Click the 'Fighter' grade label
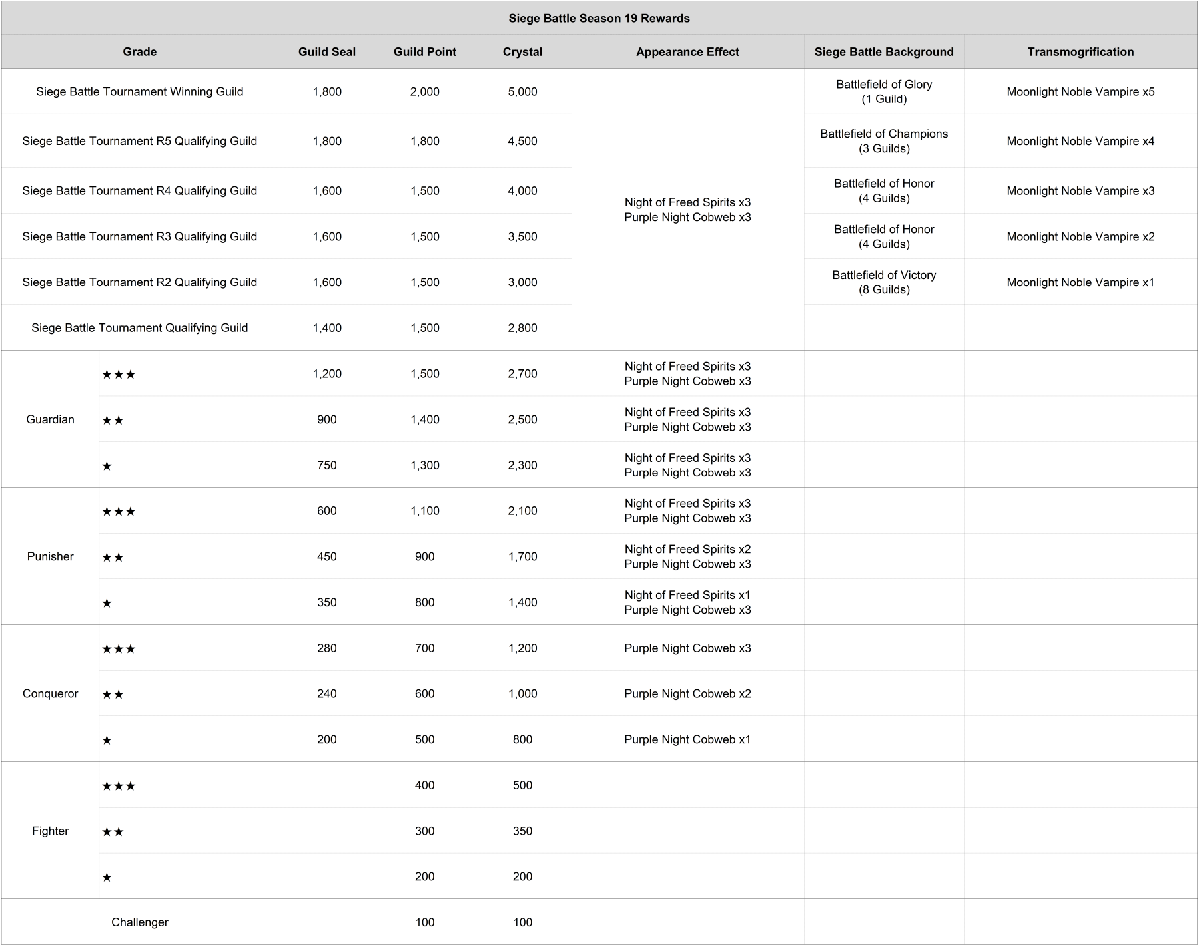This screenshot has height=947, width=1199. click(x=51, y=831)
